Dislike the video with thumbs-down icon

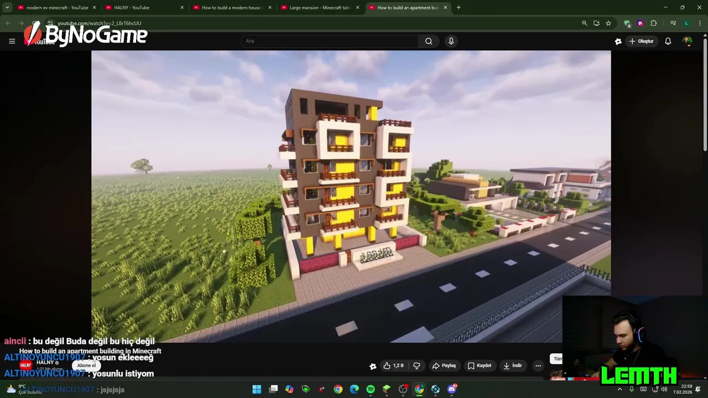[417, 365]
